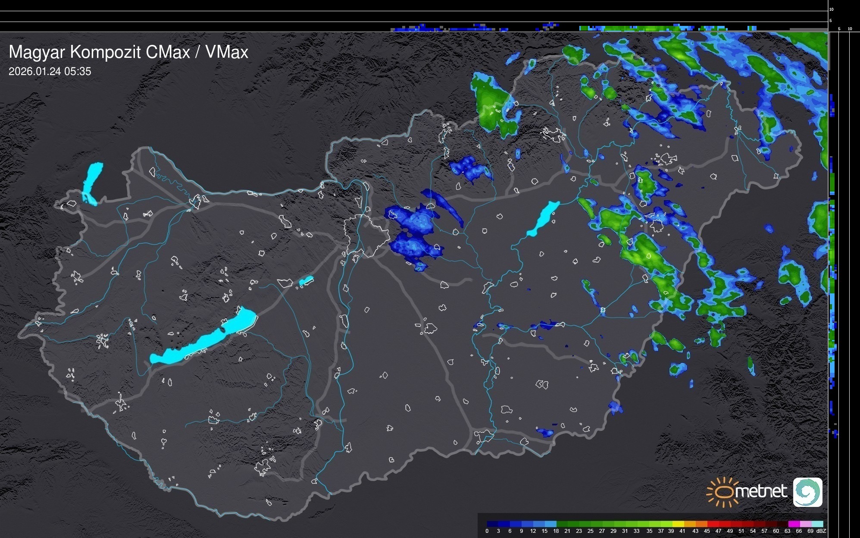Click the teal swirl app icon
This screenshot has height=538, width=860.
[807, 492]
